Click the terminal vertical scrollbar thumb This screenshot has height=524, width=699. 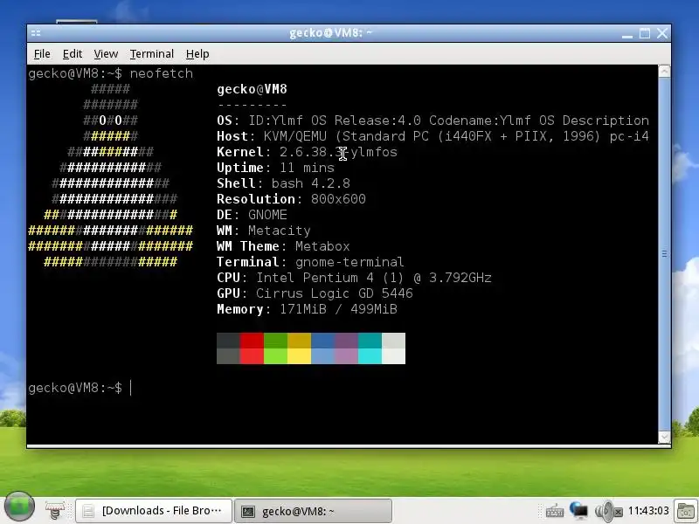(x=664, y=254)
